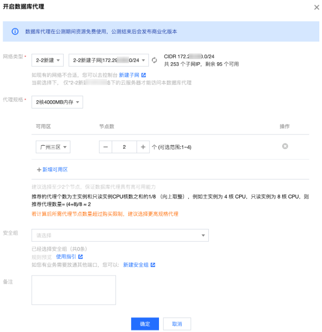This screenshot has height=332, width=322.
Task: Click external link icon beside 新建子网
Action: 144,75
